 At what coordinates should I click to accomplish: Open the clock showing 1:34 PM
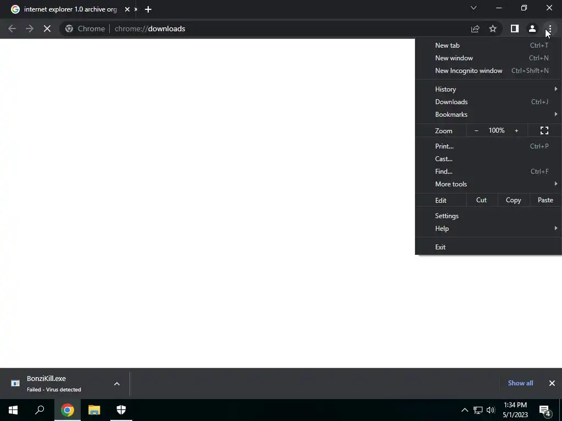515,410
